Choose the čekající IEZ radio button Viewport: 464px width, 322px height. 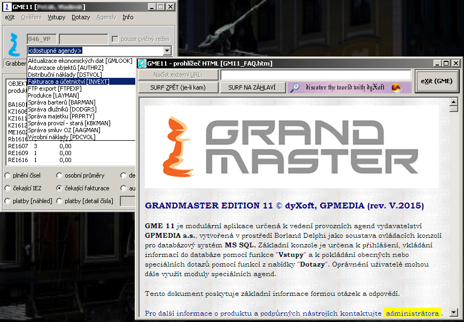click(x=7, y=188)
